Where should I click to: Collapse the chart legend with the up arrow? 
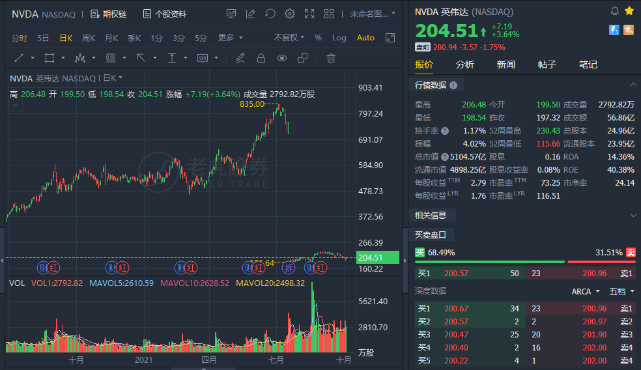(x=16, y=106)
